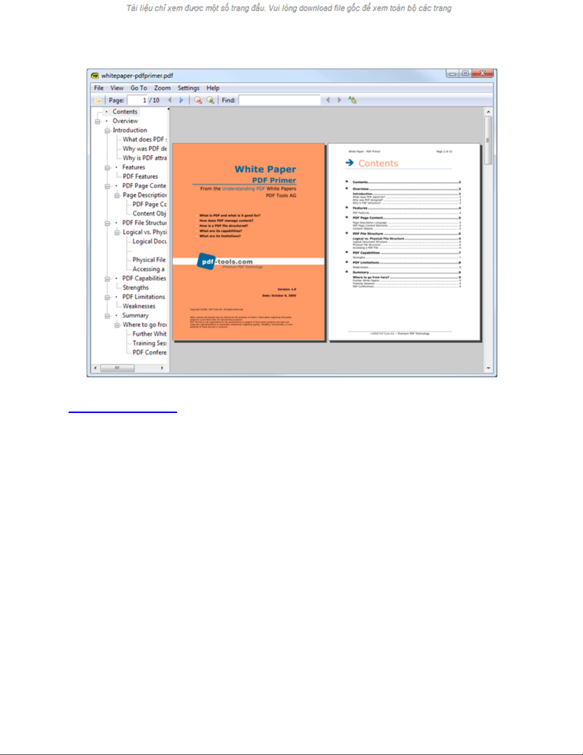Viewport: 583px width, 755px height.
Task: Select 'Accessing a' outline entry
Action: tap(148, 269)
